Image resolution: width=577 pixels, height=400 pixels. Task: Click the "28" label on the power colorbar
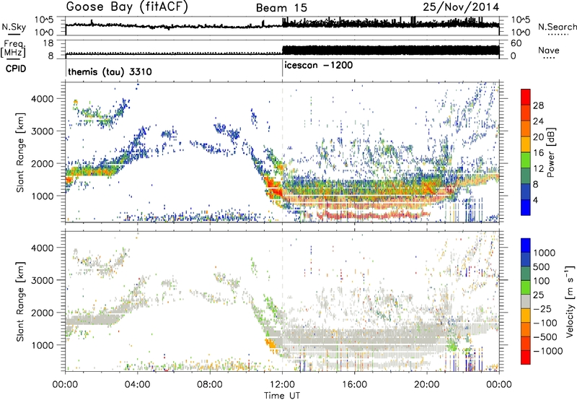[x=538, y=105]
